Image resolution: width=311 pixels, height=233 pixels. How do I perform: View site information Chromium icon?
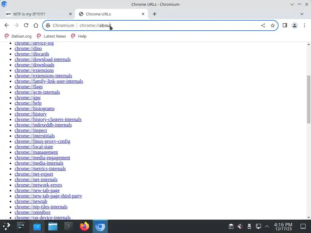[x=48, y=25]
